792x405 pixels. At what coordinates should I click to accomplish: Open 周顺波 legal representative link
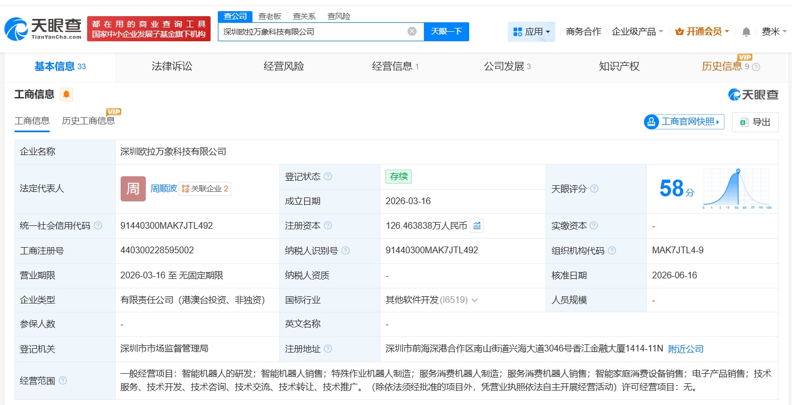164,189
